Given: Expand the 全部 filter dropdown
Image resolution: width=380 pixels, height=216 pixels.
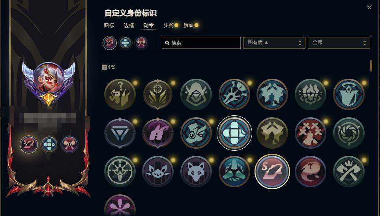Looking at the screenshot, I should coord(339,43).
